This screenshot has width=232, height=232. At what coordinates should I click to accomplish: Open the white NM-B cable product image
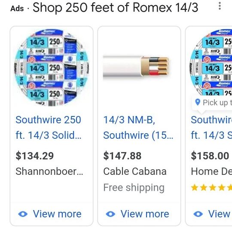(136, 66)
